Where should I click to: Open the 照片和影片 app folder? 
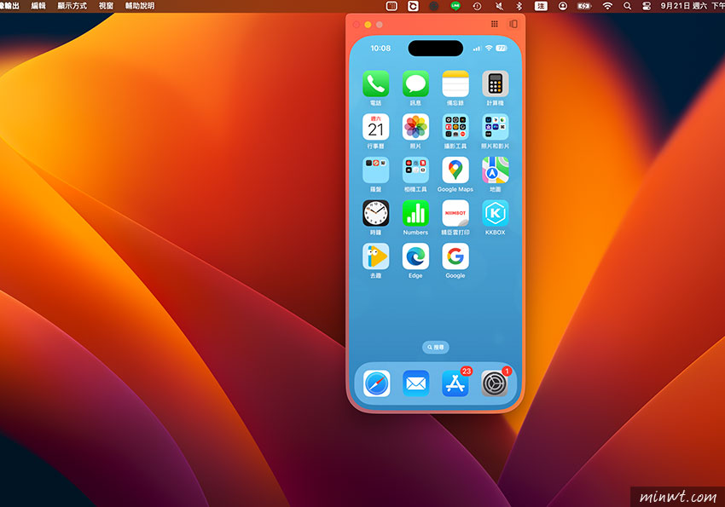[496, 127]
